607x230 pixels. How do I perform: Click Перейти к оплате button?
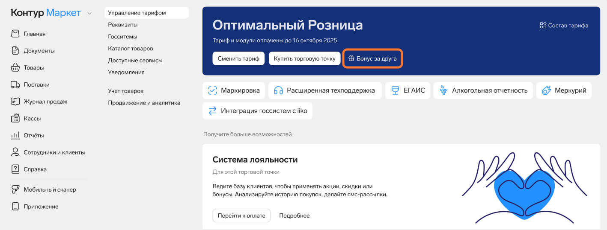[x=241, y=215]
